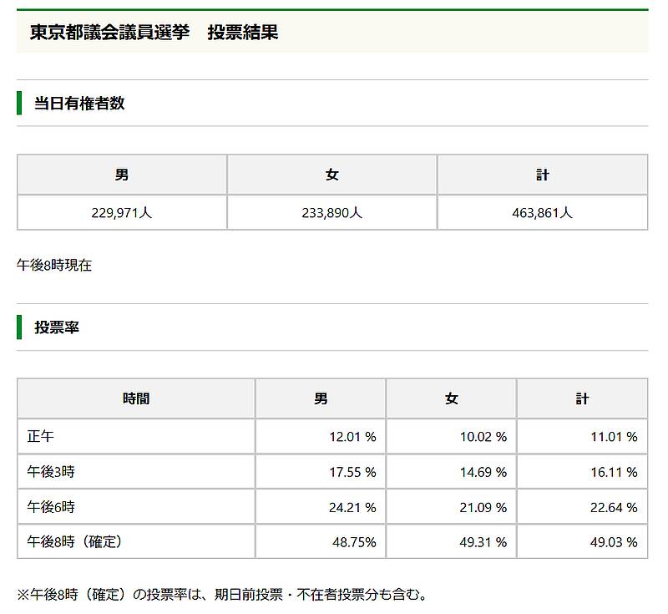Image resolution: width=668 pixels, height=614 pixels.
Task: Click the 16.11 % total 3pm value
Action: point(614,472)
